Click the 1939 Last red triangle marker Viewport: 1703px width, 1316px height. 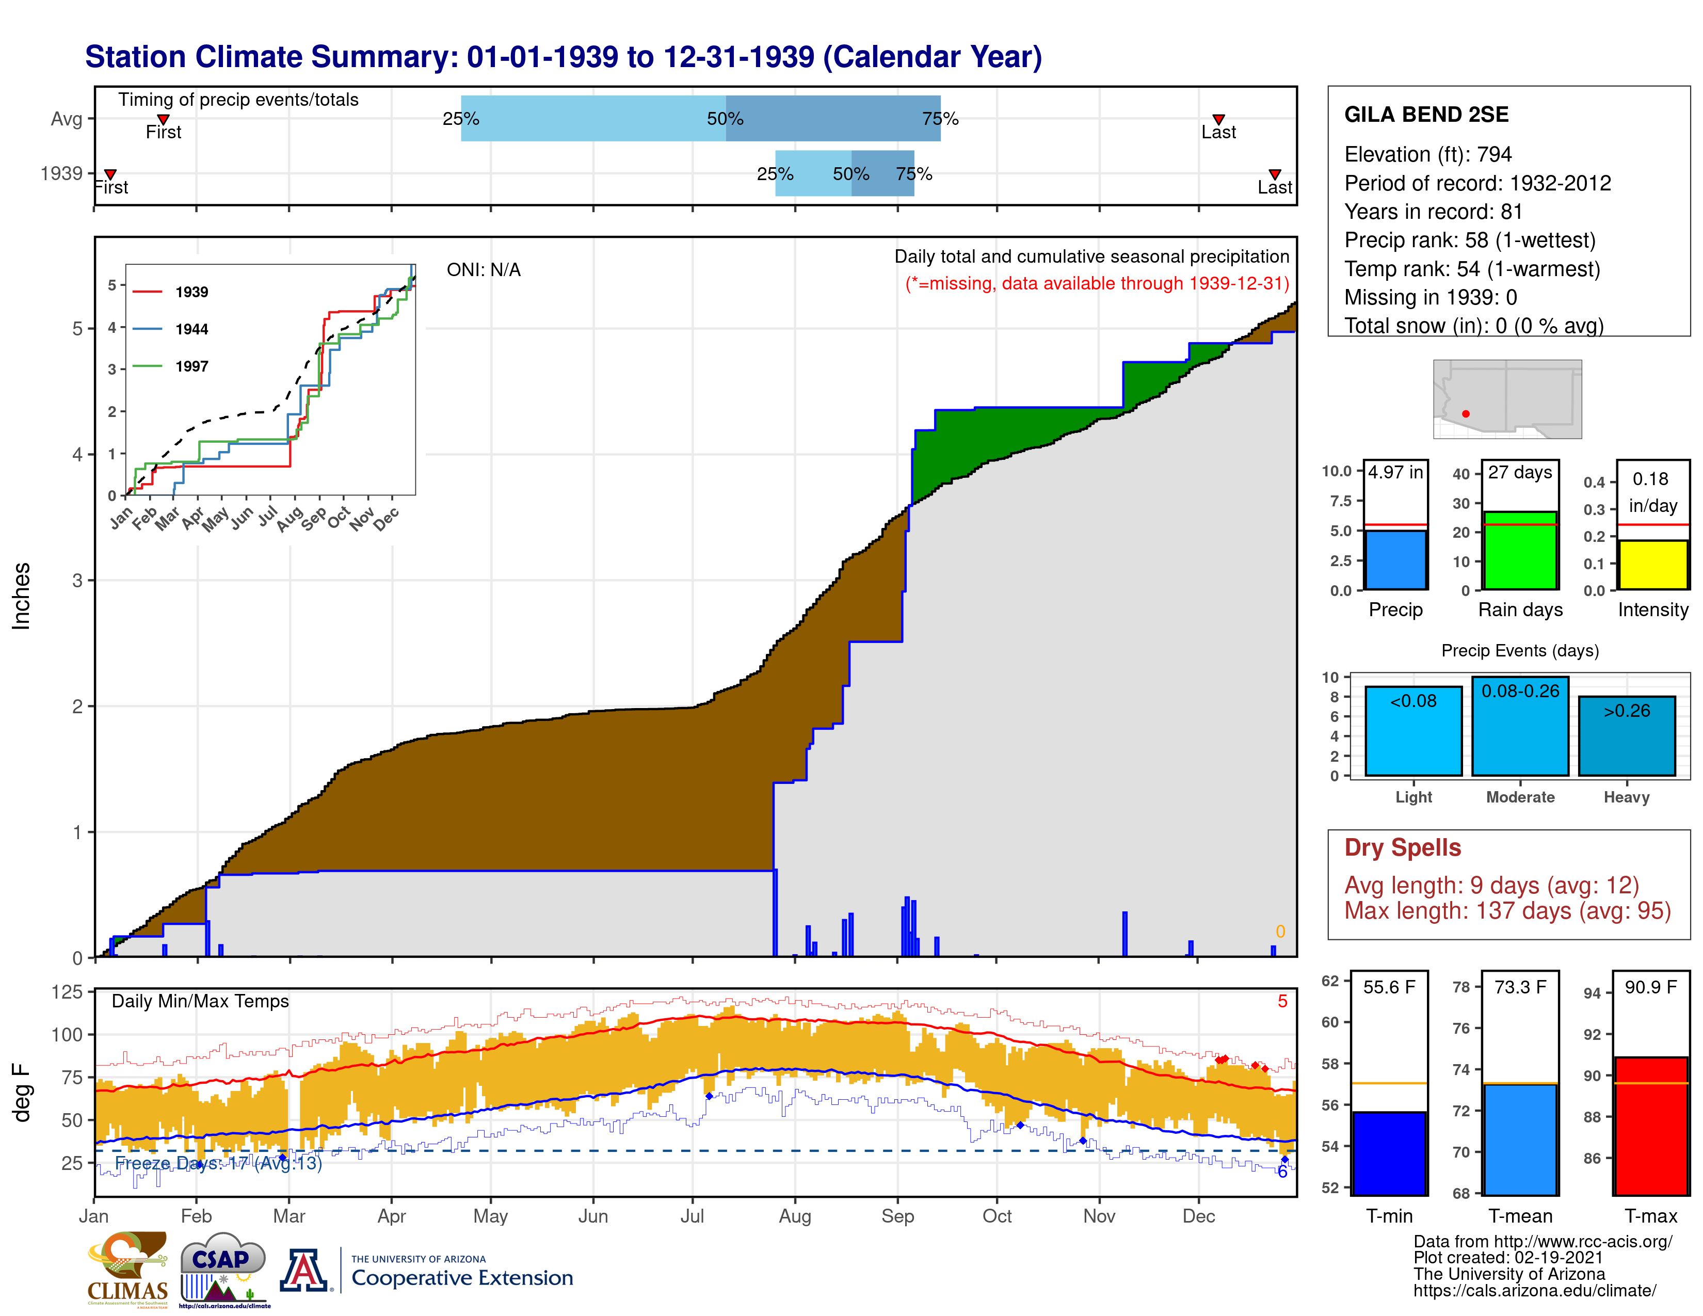pos(1274,174)
